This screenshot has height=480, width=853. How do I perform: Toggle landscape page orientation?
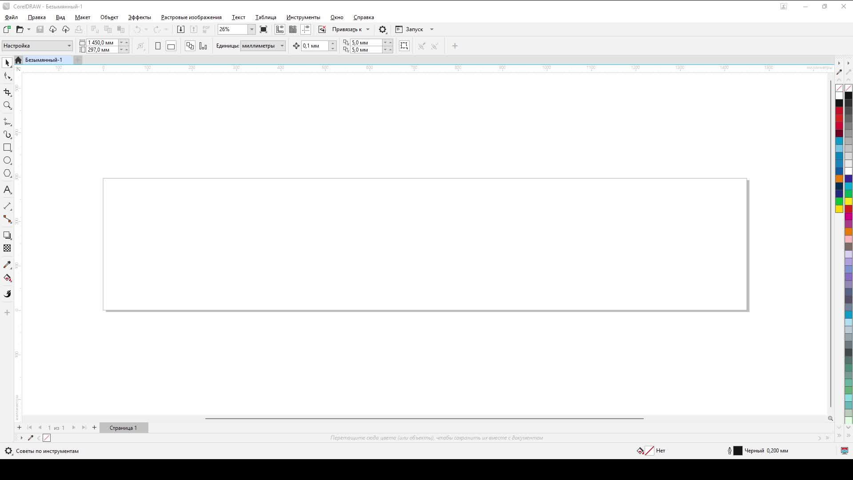pyautogui.click(x=171, y=46)
